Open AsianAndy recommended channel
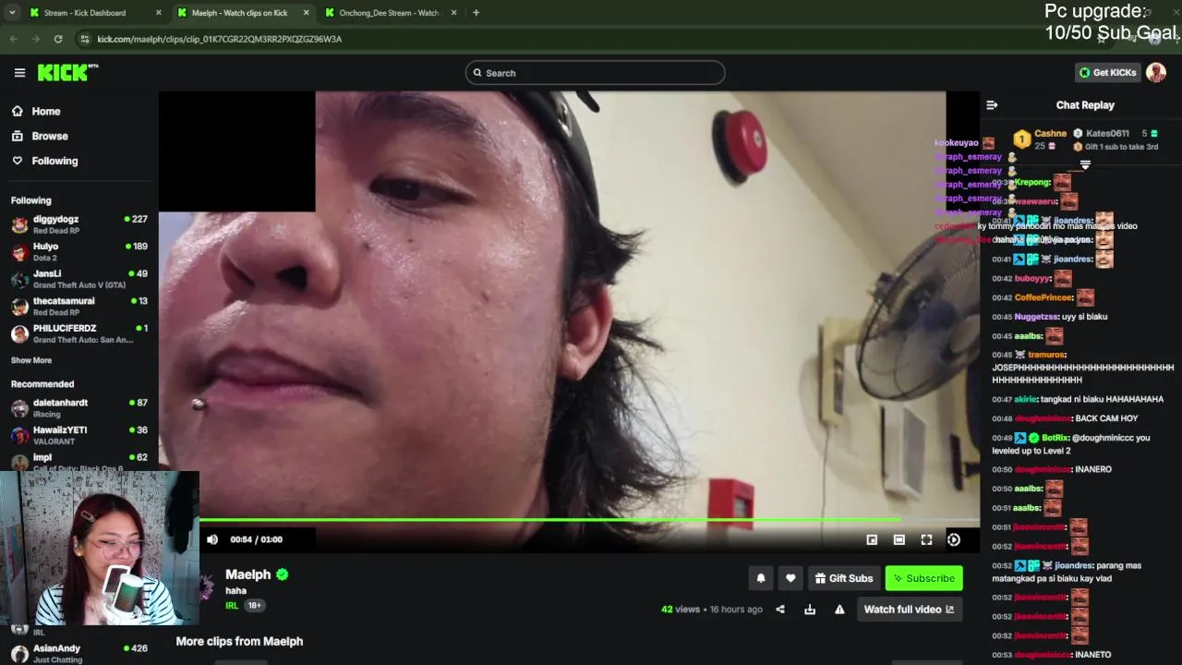This screenshot has width=1182, height=665. 79,653
